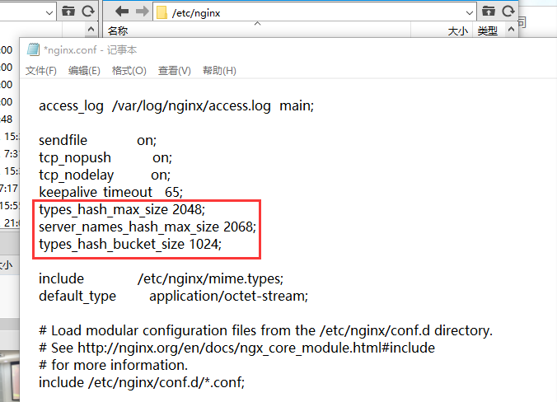Click scroll-up arrow in left file pane
The image size is (557, 402).
(x=91, y=30)
